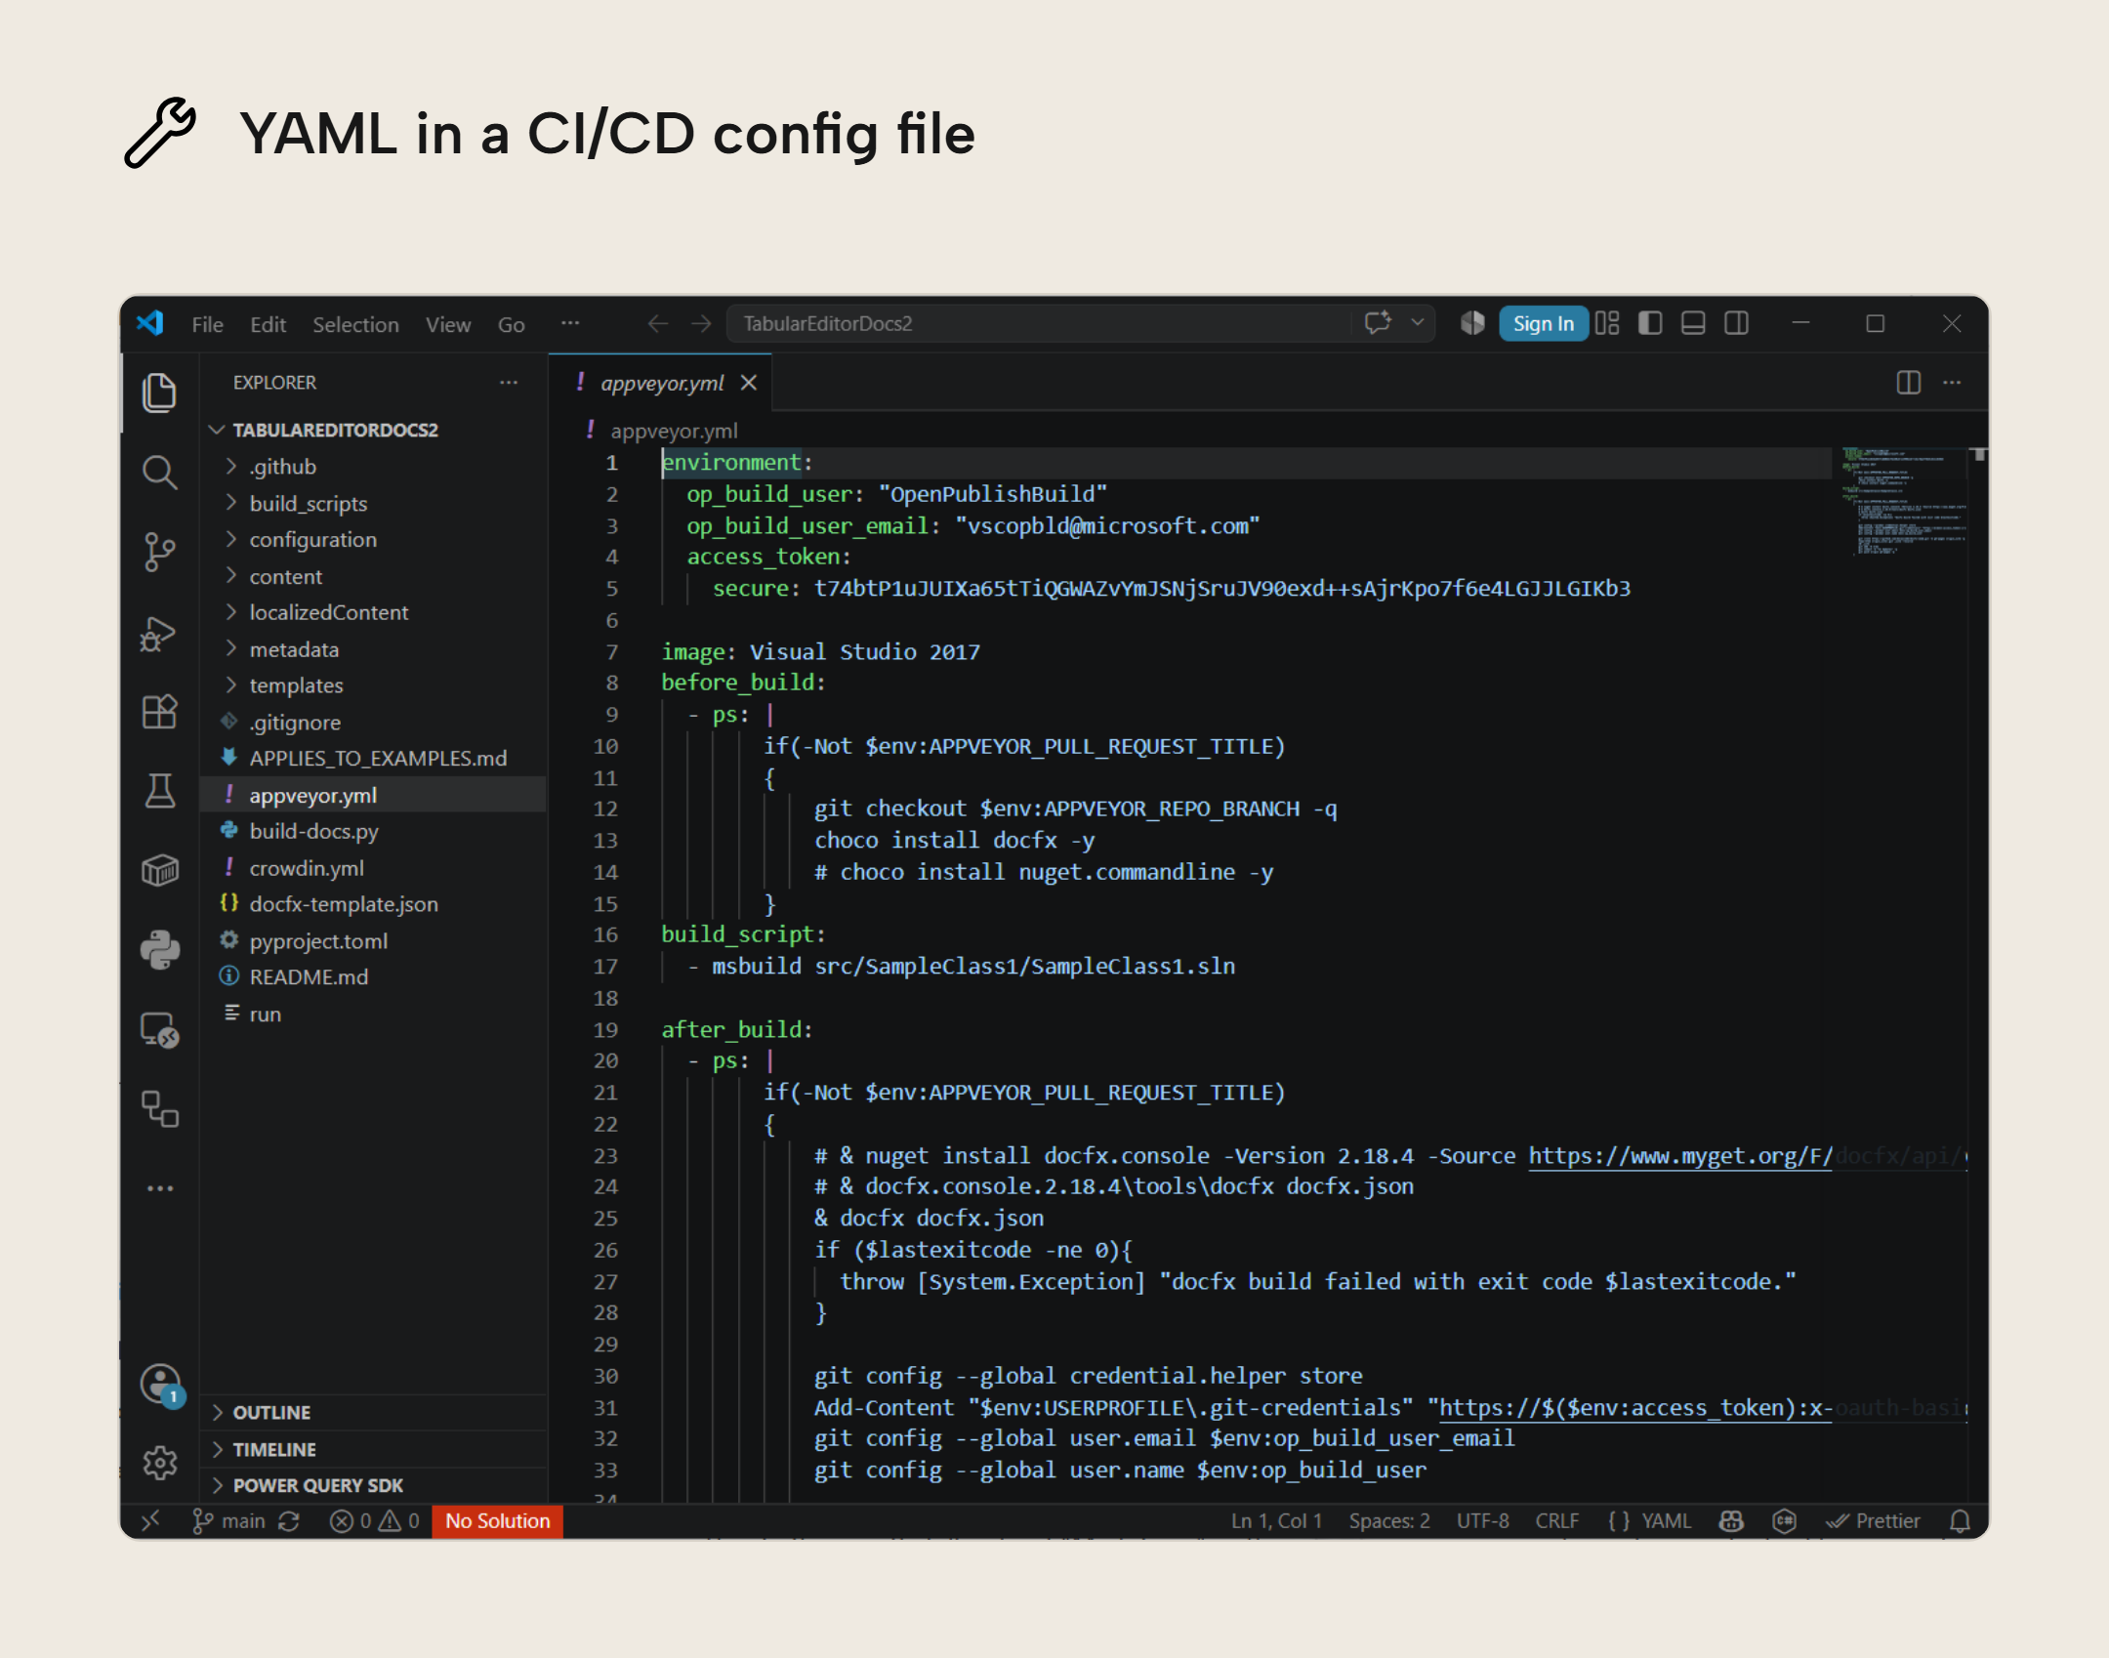Viewport: 2109px width, 1658px height.
Task: Toggle the bottom panel
Action: coord(1693,323)
